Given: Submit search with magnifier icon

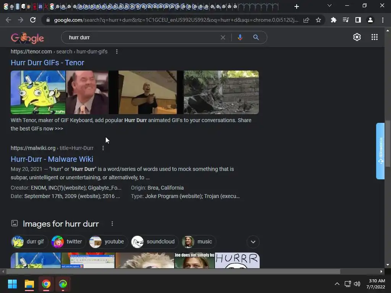Looking at the screenshot, I should pyautogui.click(x=256, y=37).
